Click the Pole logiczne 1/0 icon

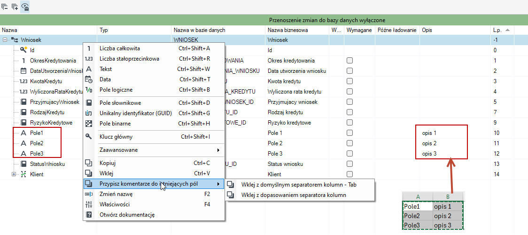click(x=89, y=90)
